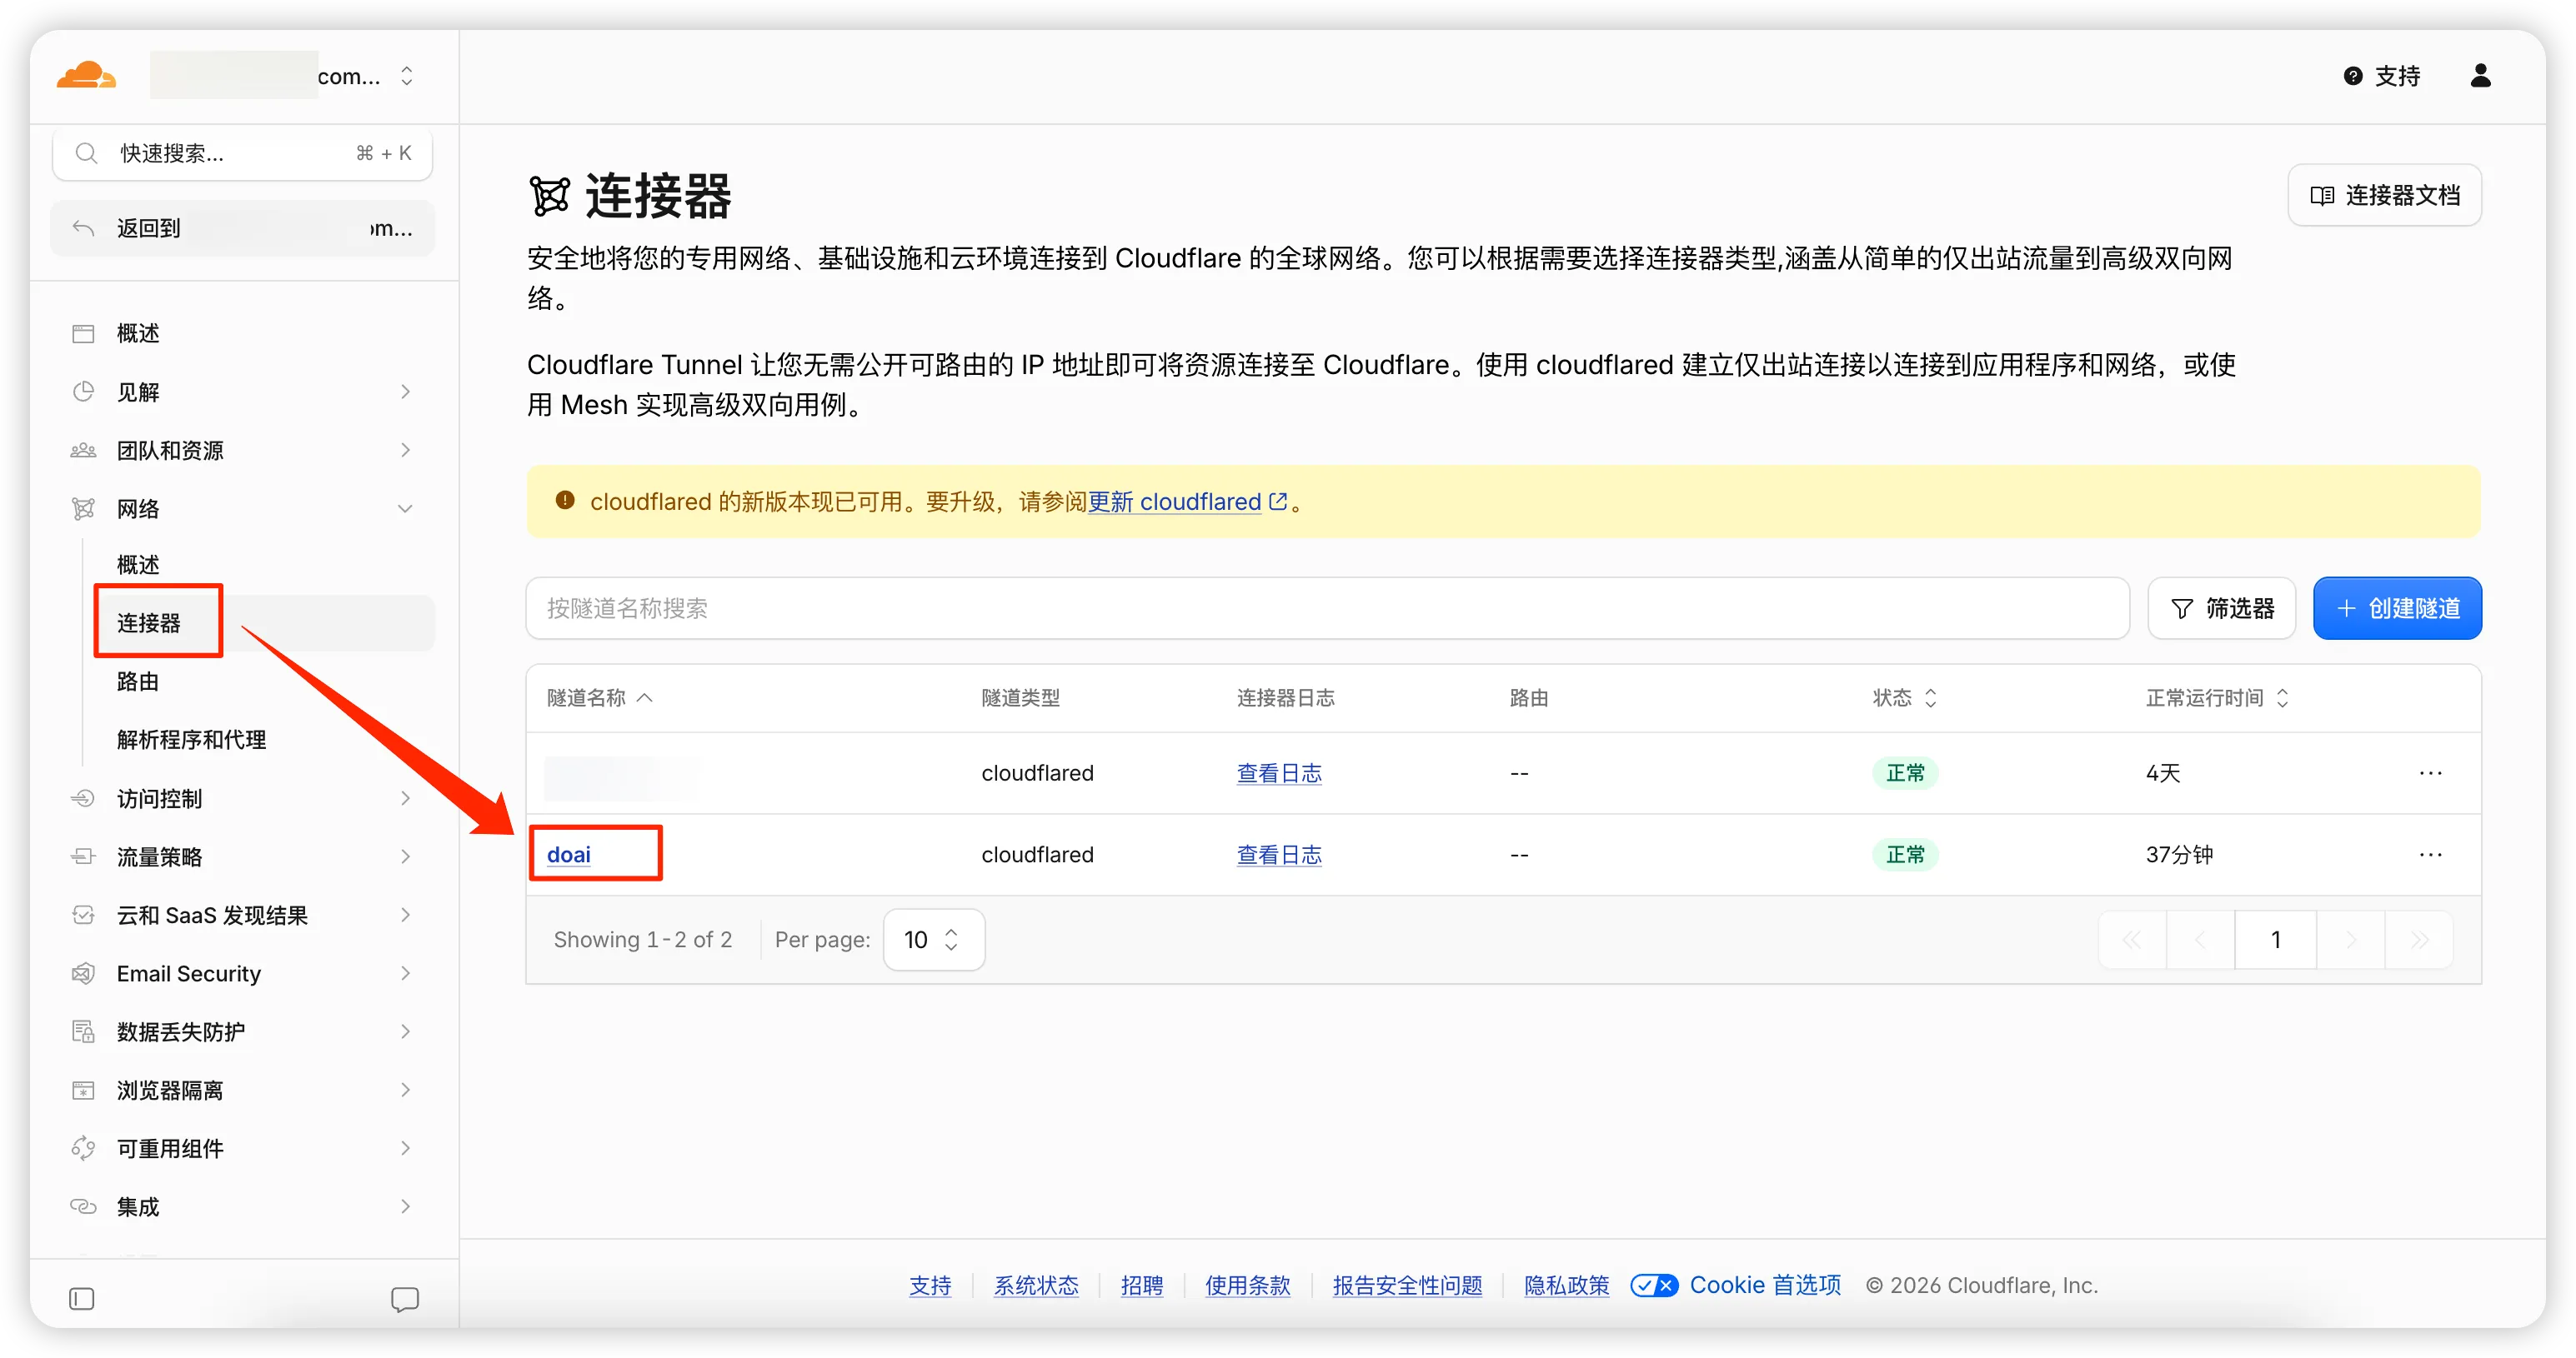The height and width of the screenshot is (1358, 2576).
Task: Click the 流量策略 icon
Action: tap(83, 856)
